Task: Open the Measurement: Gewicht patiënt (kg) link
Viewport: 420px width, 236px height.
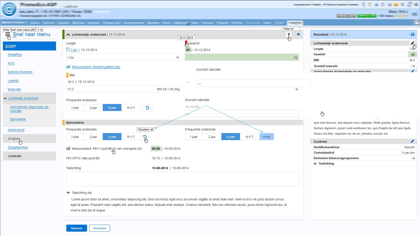Action: click(96, 67)
